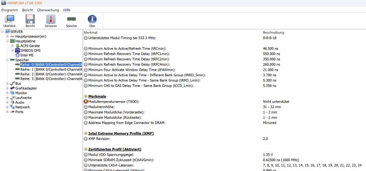Click the Monitor node icon
The width and height of the screenshot is (366, 171).
pyautogui.click(x=13, y=93)
